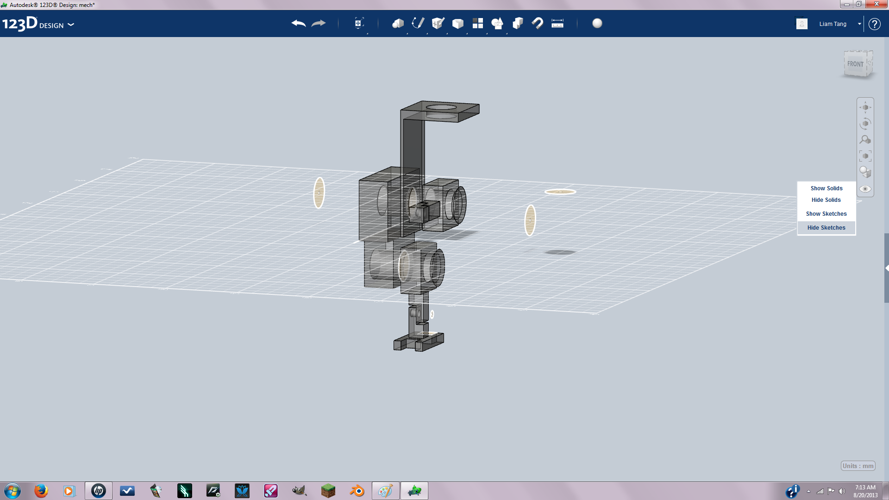Image resolution: width=889 pixels, height=500 pixels.
Task: Choose Show Solids from visibility menu
Action: click(x=826, y=188)
